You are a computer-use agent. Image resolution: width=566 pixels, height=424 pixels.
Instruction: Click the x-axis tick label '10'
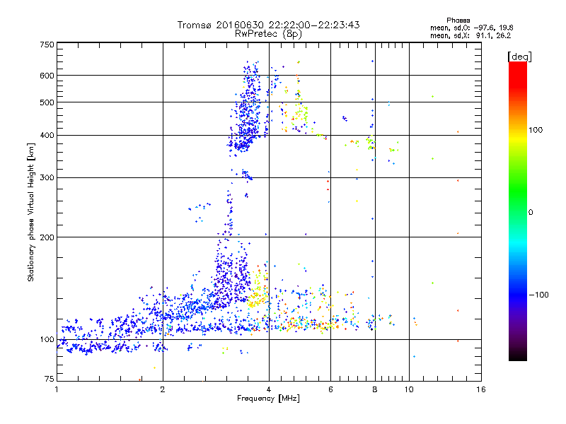409,389
